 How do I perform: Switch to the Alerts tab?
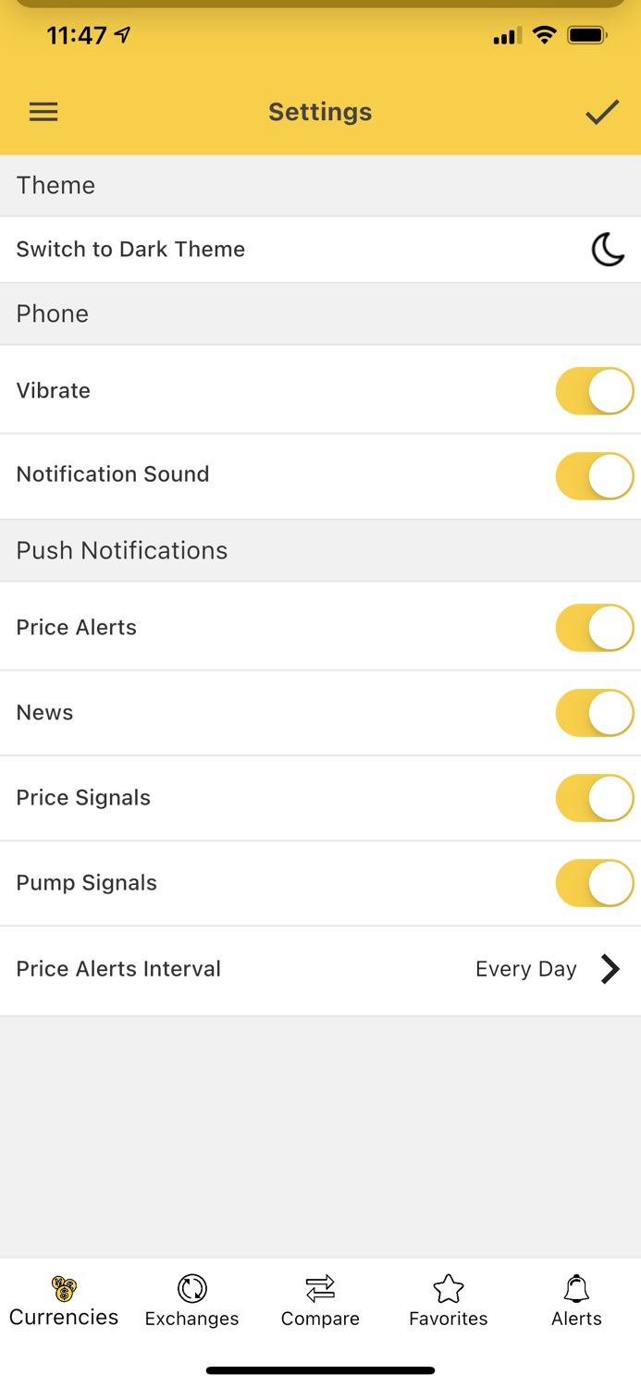point(576,1302)
